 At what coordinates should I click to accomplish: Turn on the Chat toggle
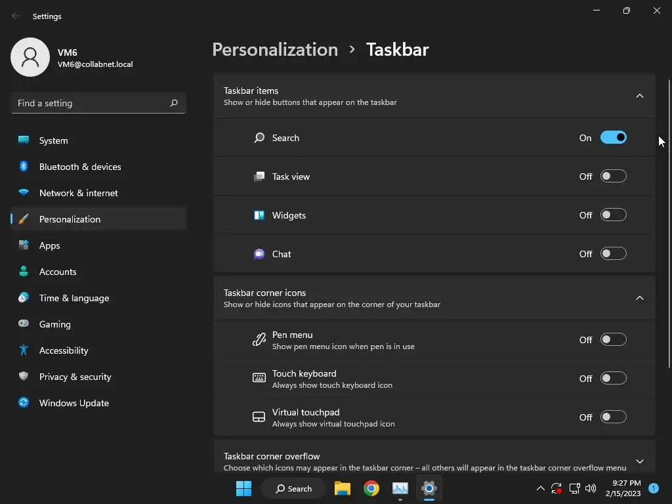[614, 254]
